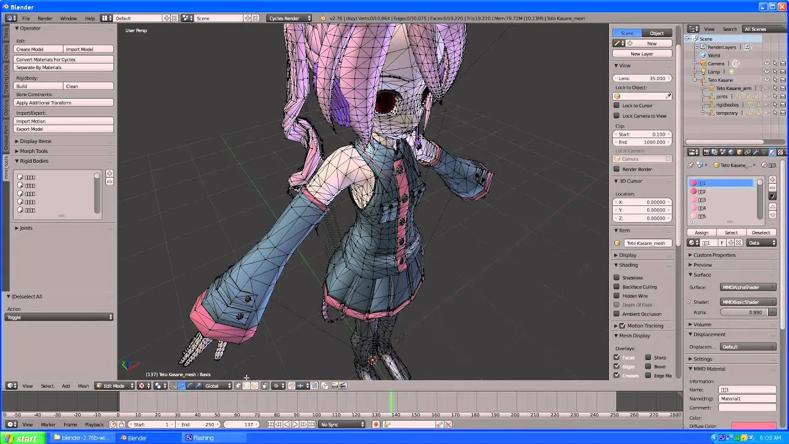Switch to the Object tab in grease pencil panel
This screenshot has height=444, width=789.
(x=656, y=33)
